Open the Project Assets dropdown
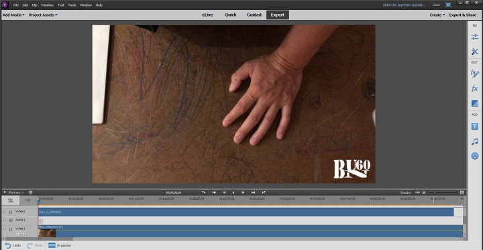Viewport: 483px width, 250px height. point(43,15)
